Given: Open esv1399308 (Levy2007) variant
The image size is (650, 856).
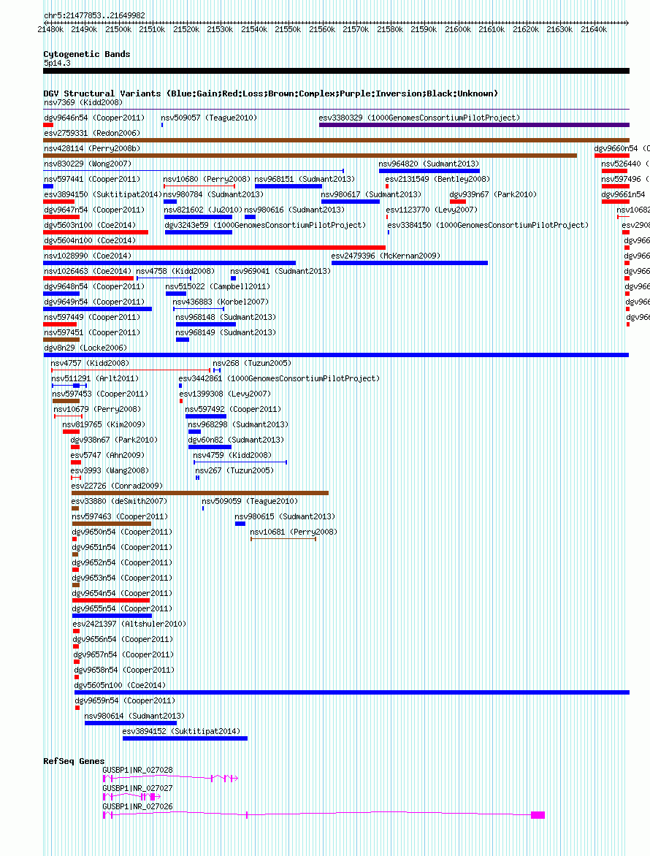Looking at the screenshot, I should tap(225, 394).
